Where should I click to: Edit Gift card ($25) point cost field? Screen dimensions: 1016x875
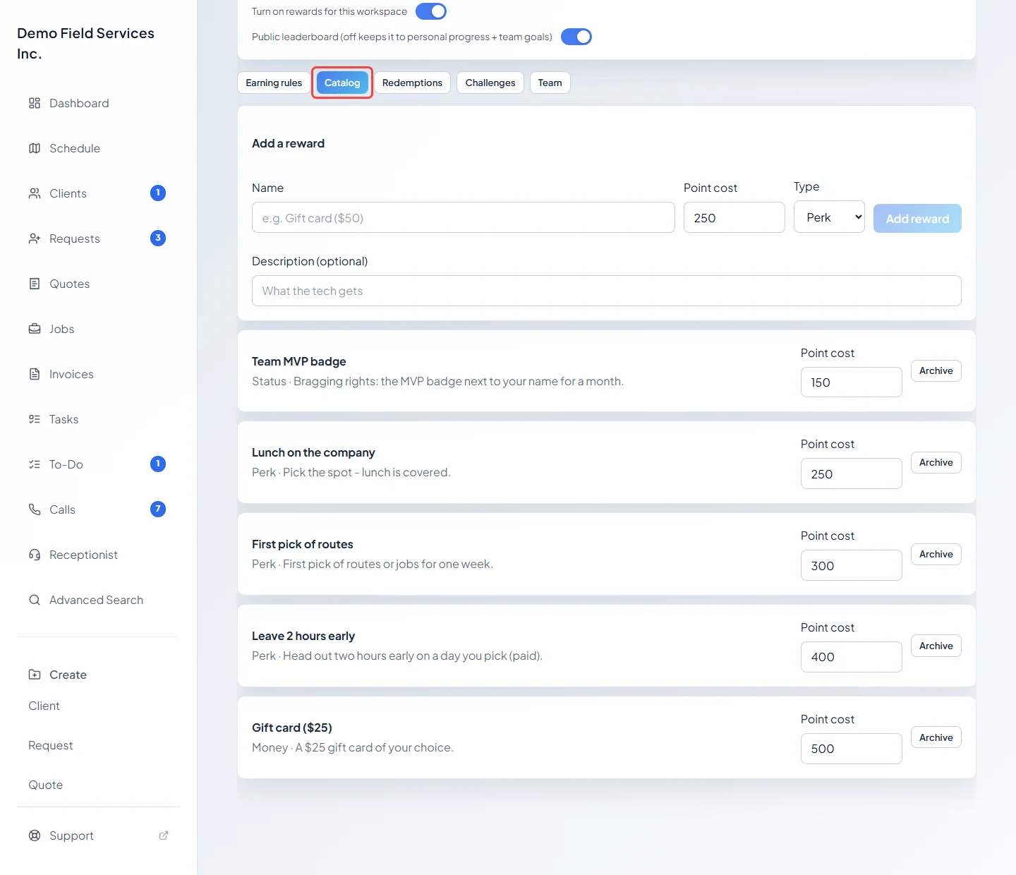click(852, 749)
